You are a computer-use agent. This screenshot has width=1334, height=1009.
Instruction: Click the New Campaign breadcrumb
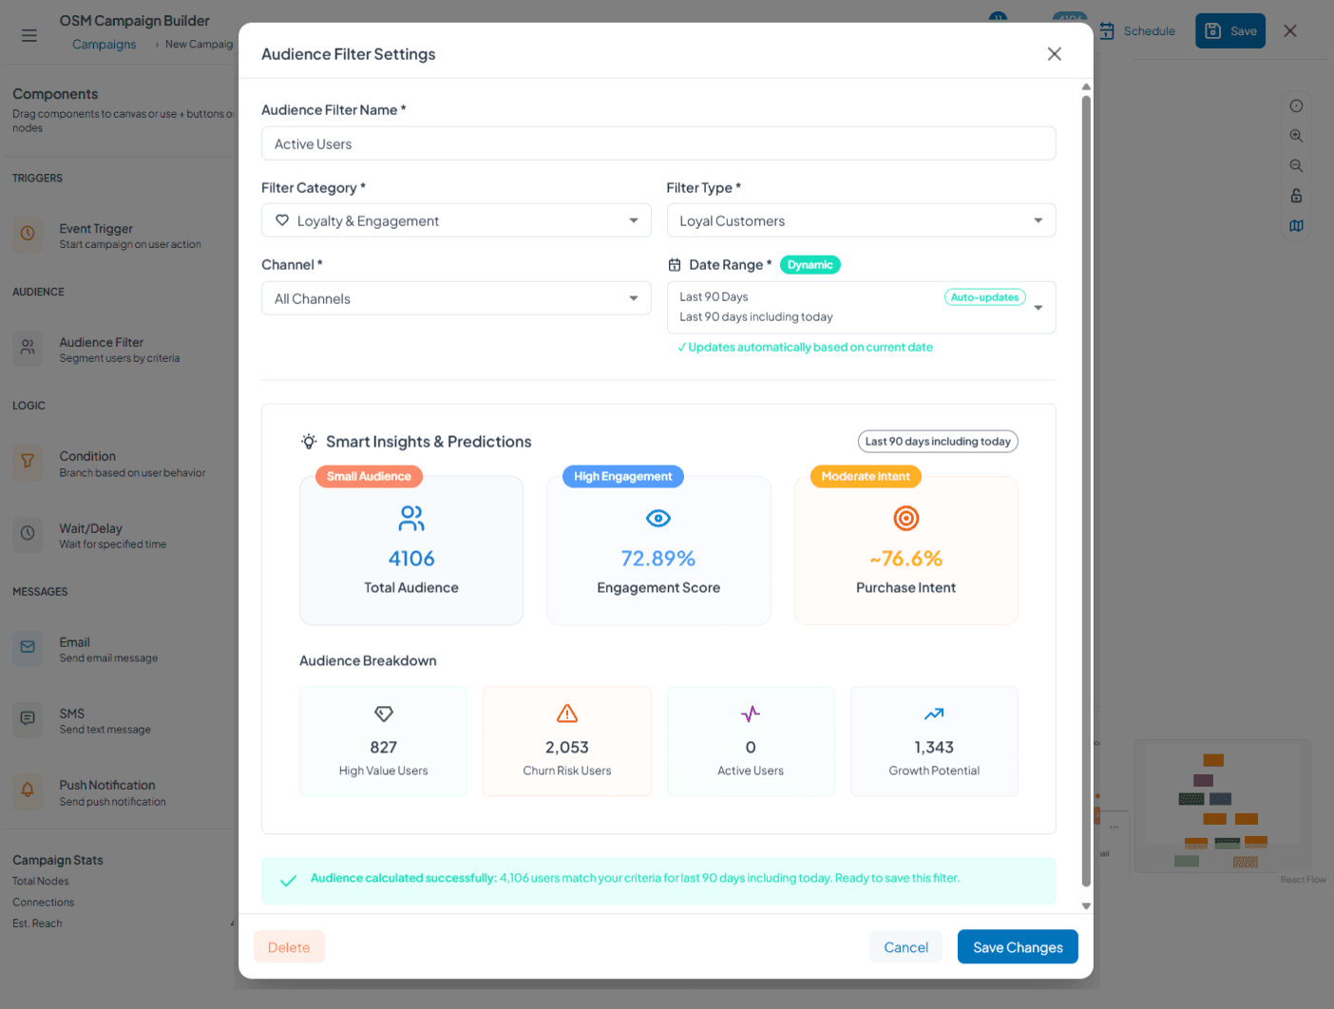click(x=199, y=45)
